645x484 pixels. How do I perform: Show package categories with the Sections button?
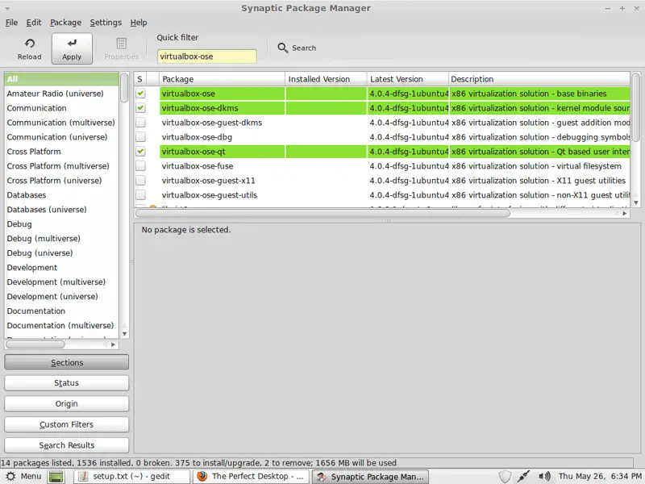67,362
